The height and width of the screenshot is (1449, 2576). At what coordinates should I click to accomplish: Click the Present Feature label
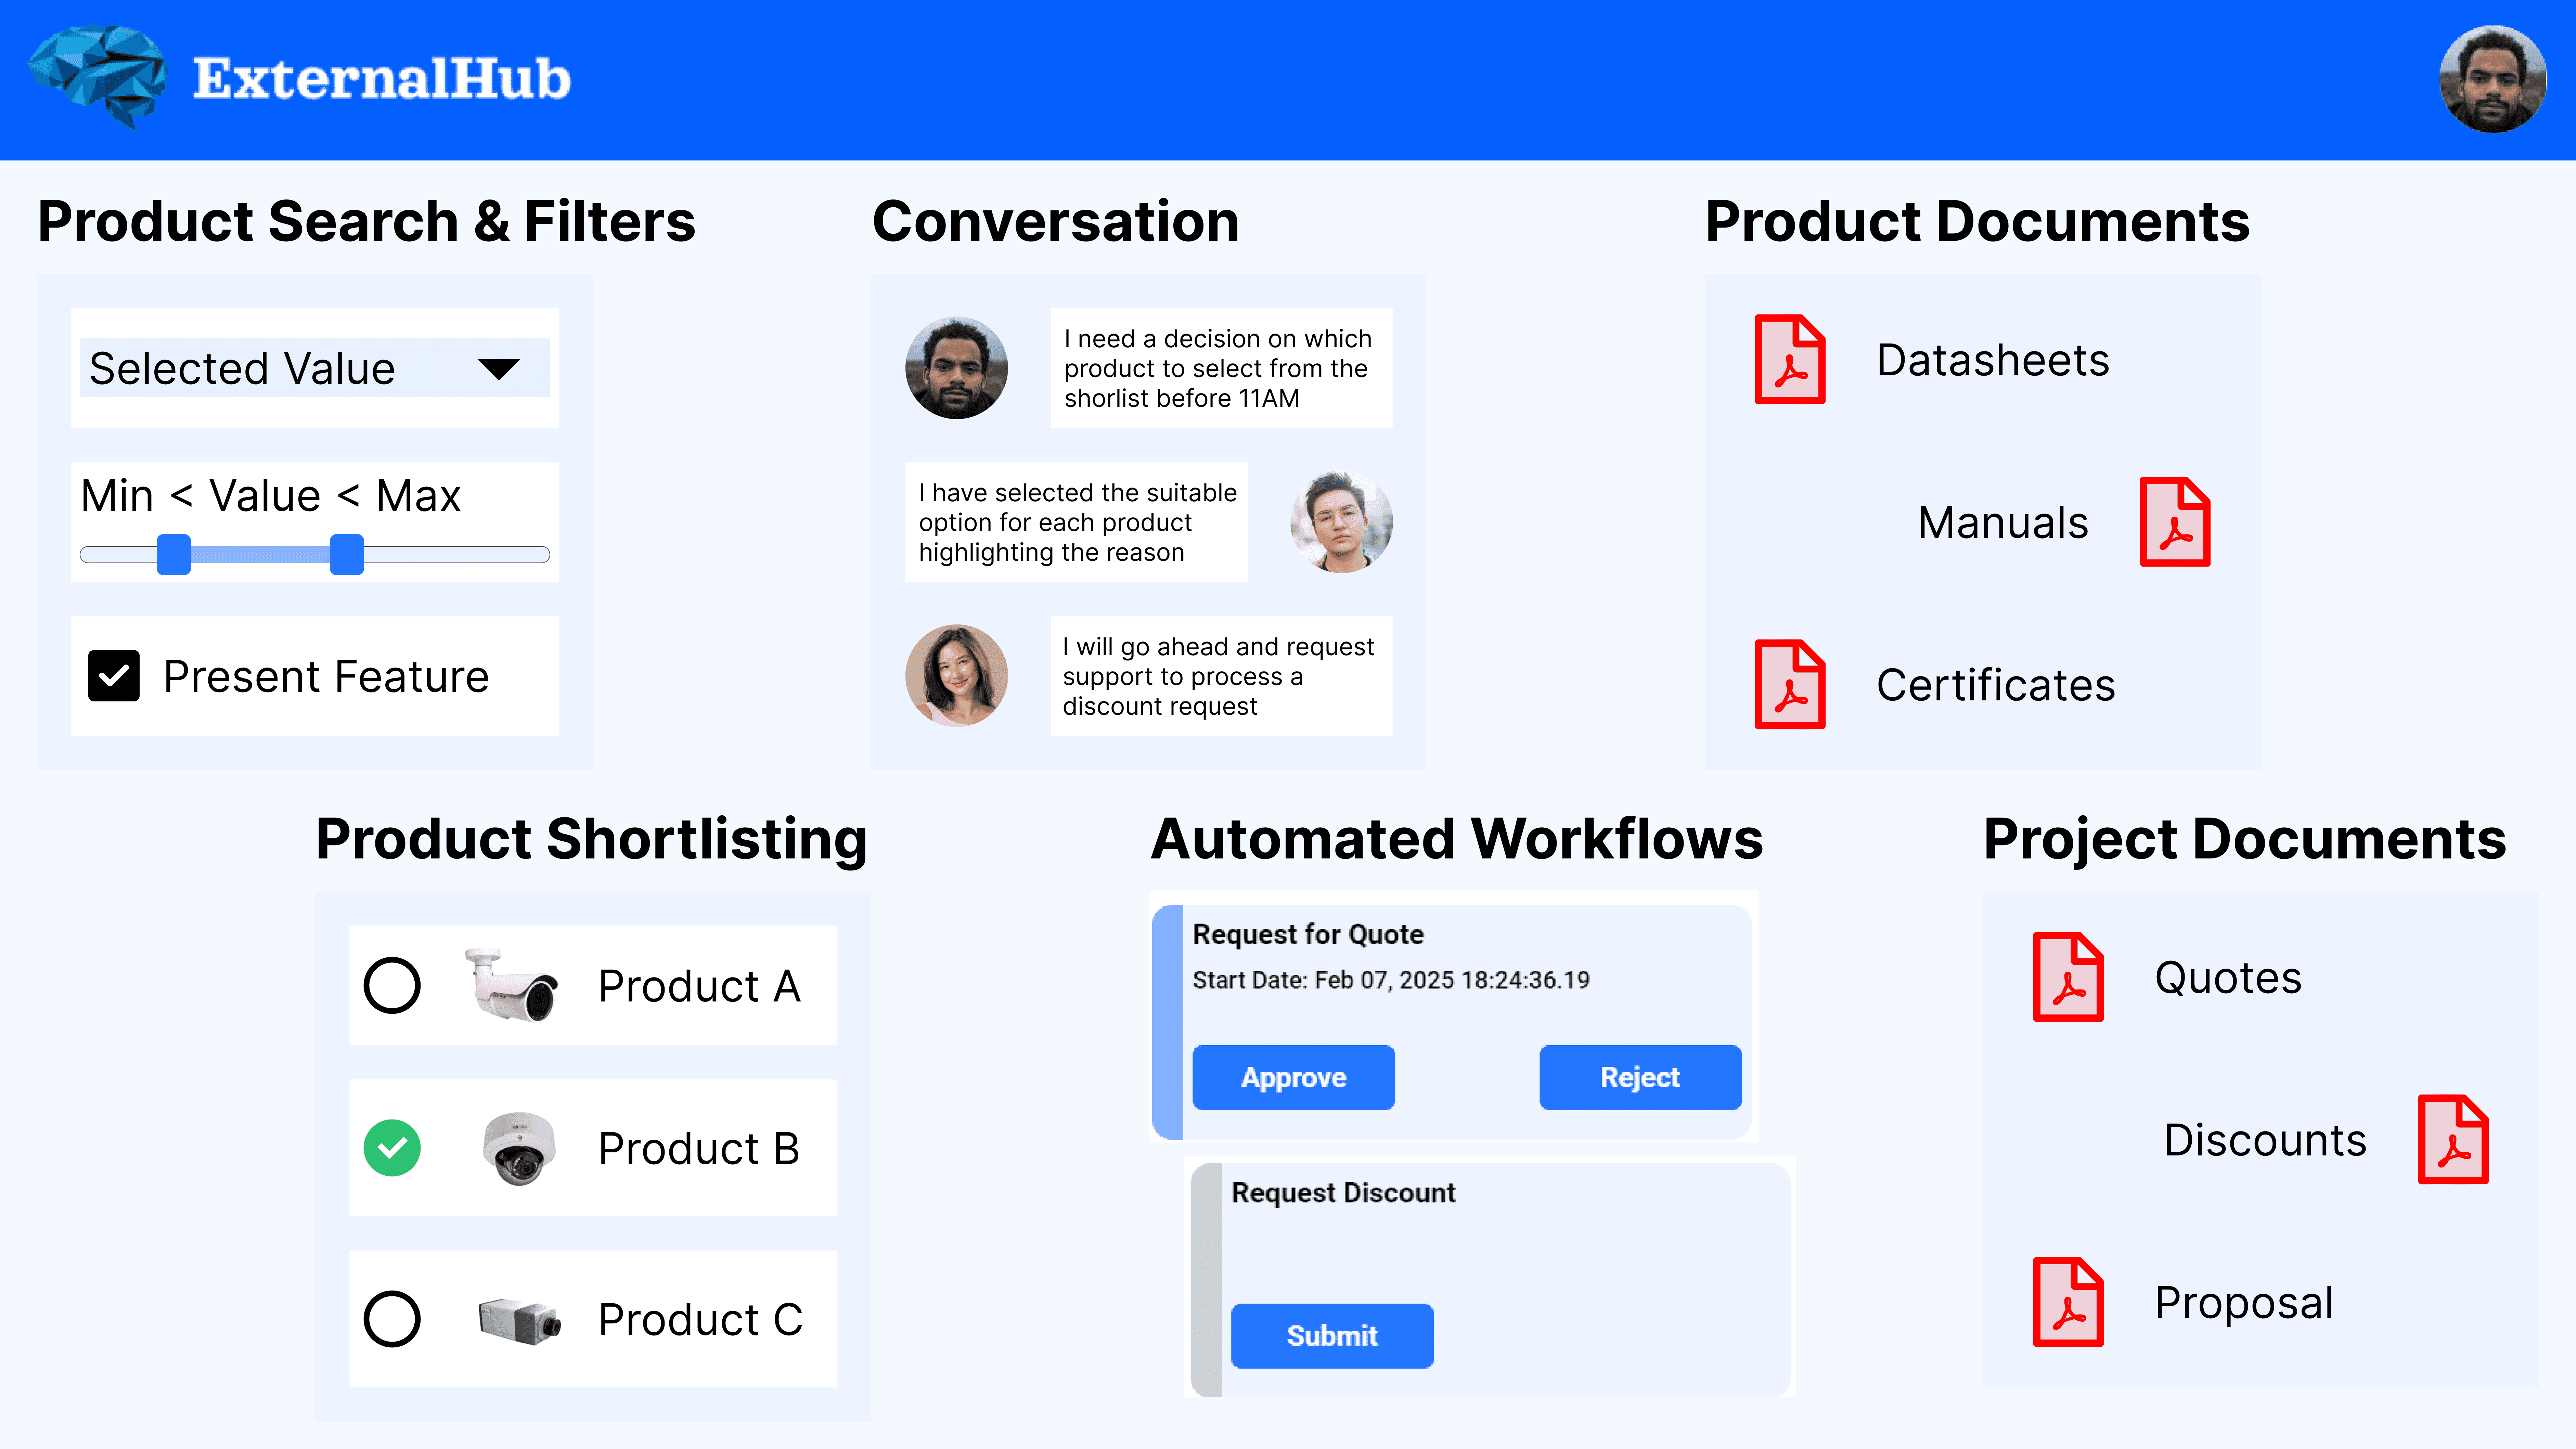pyautogui.click(x=326, y=677)
